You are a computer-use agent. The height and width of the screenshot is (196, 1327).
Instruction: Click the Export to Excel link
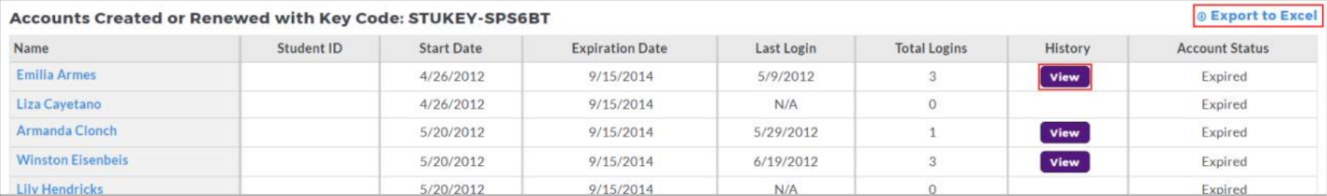pyautogui.click(x=1263, y=16)
